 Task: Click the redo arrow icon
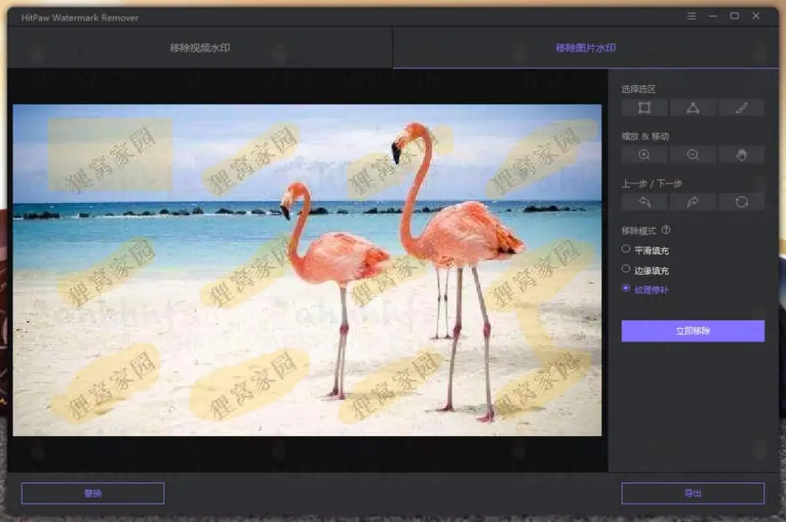pos(692,202)
